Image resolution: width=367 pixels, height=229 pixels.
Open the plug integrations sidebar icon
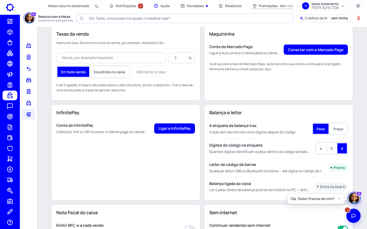click(10, 212)
